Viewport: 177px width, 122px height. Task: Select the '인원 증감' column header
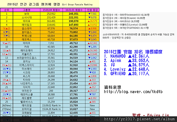point(92,10)
